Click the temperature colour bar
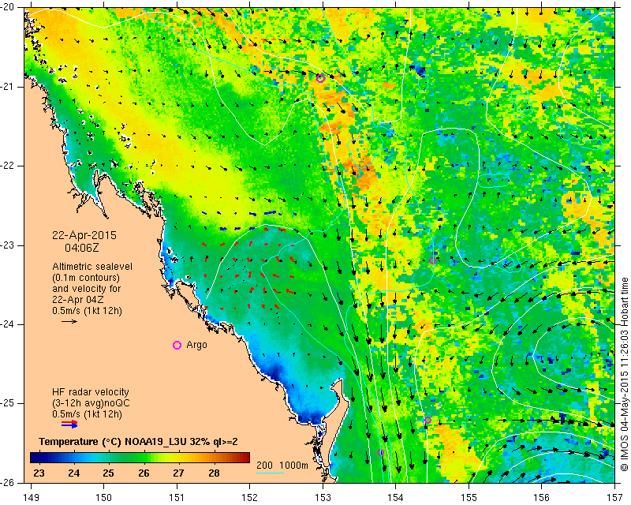This screenshot has width=631, height=505. (140, 458)
